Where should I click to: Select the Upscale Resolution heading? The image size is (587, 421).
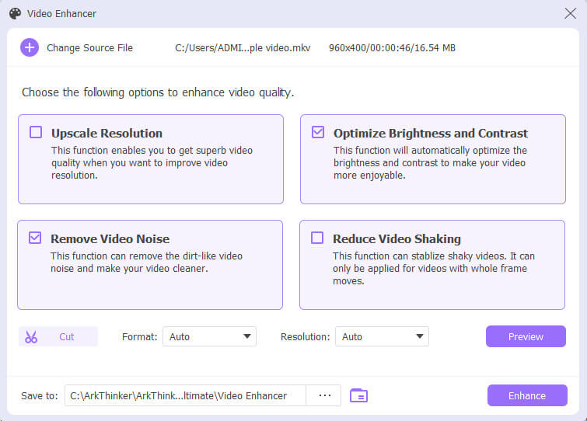click(x=107, y=133)
